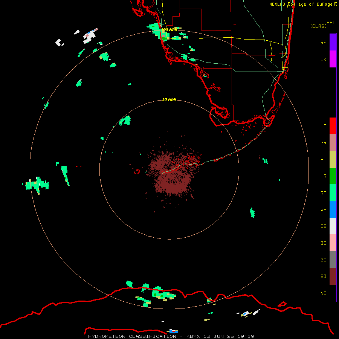Click the RA legend label
The image size is (339, 339).
(x=323, y=193)
